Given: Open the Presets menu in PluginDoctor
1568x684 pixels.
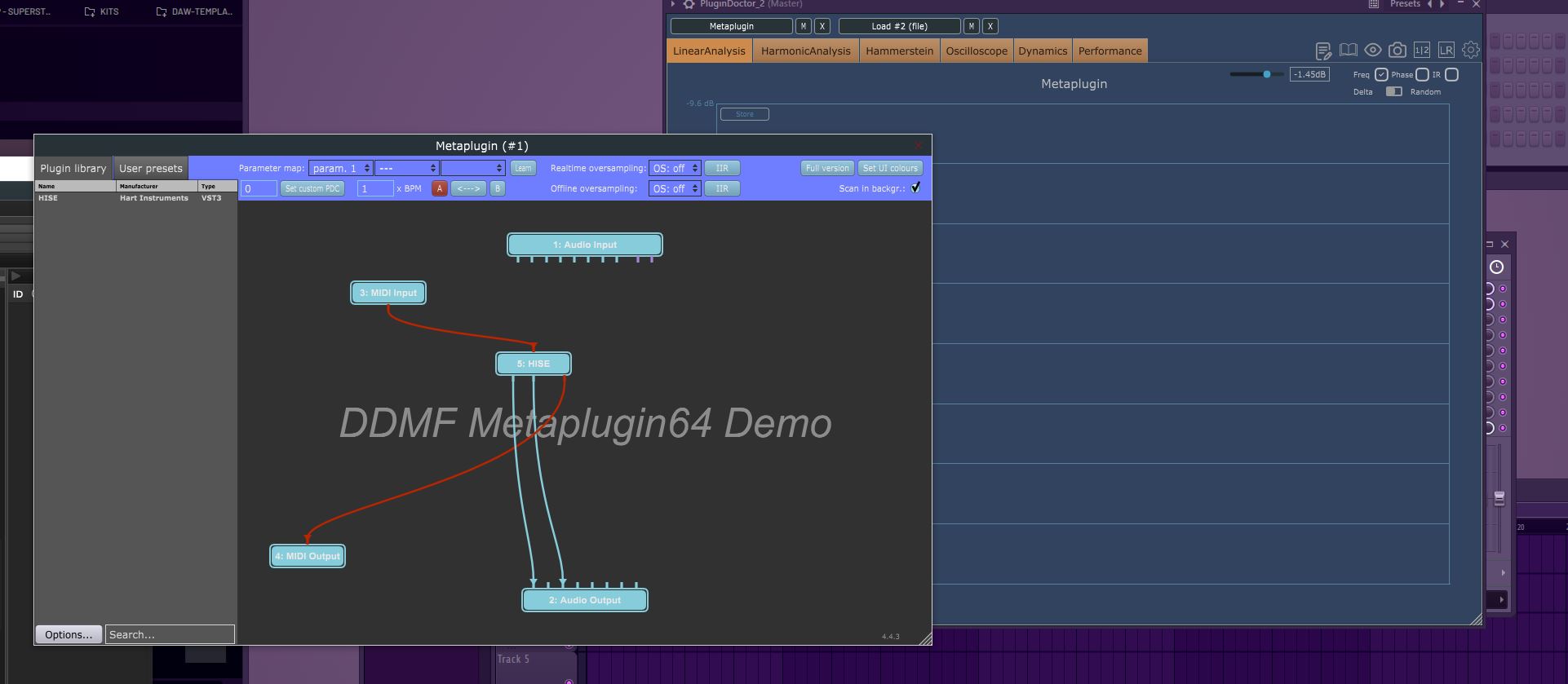Looking at the screenshot, I should pos(1405,4).
